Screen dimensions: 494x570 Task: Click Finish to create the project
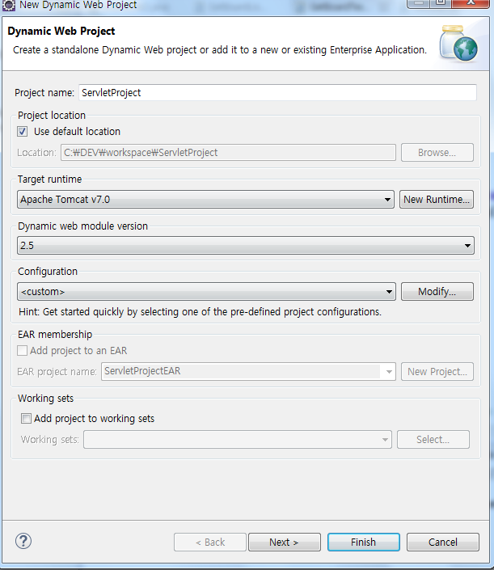tap(364, 542)
